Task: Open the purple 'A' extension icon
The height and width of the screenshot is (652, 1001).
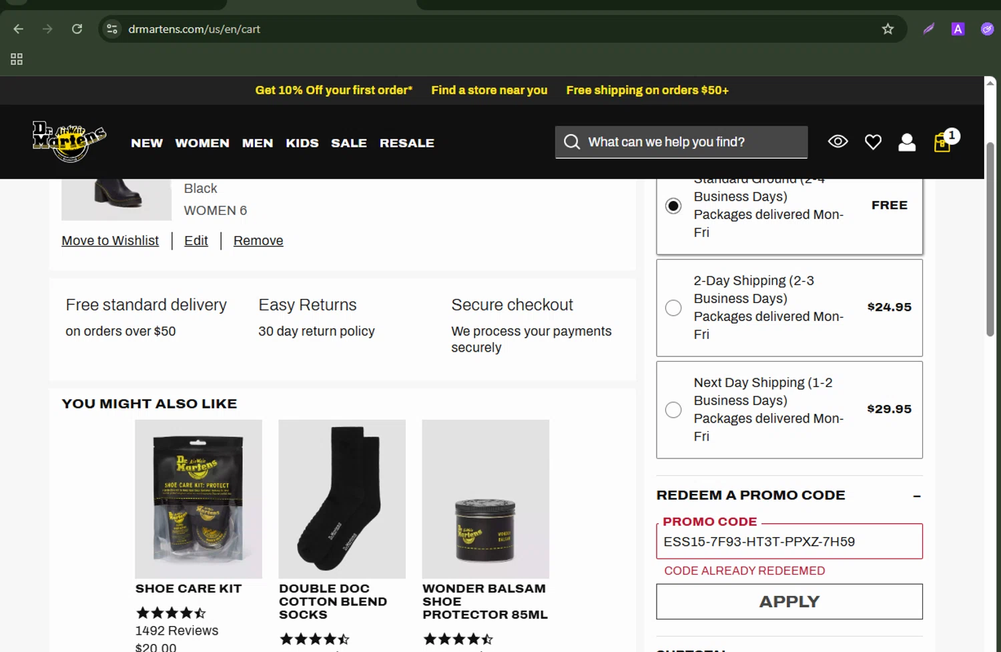Action: pos(958,29)
